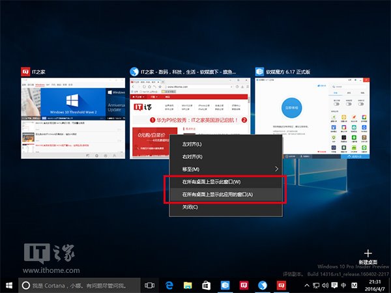Click the blue bird icon above browser thumbnail

[x=134, y=72]
